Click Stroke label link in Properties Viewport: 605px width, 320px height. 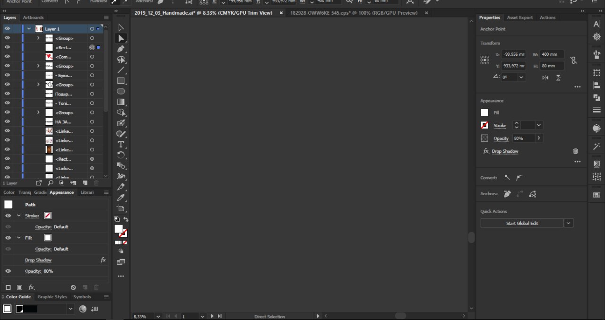point(500,126)
